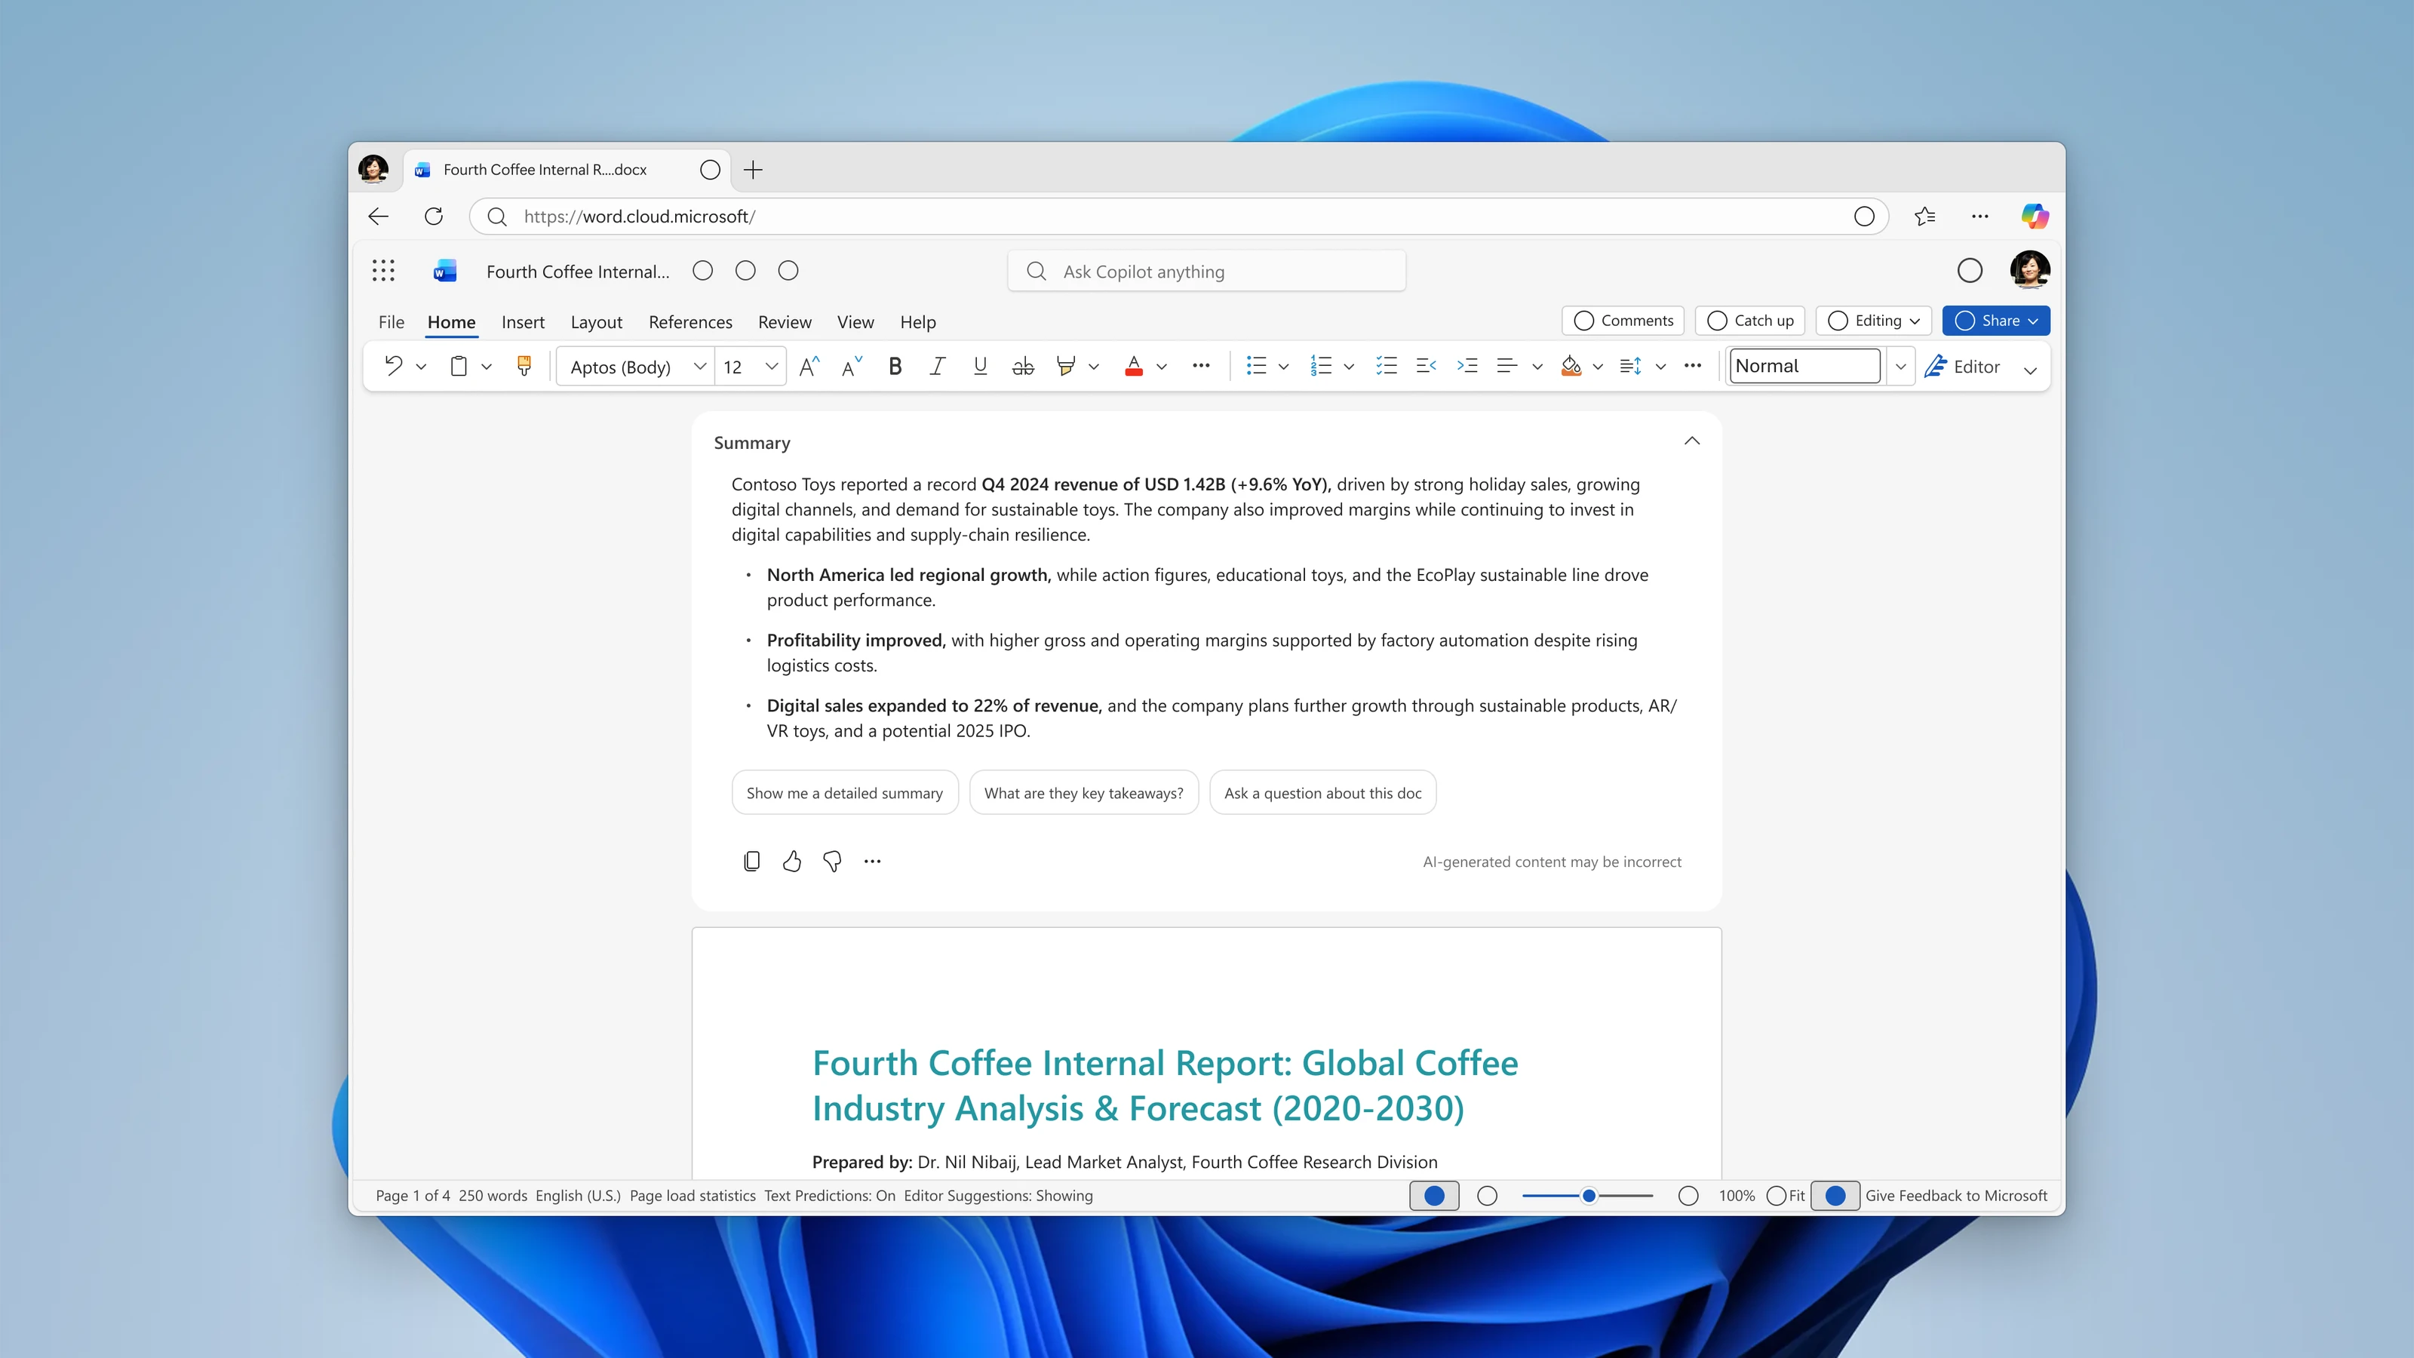Click the zoom slider handle
The height and width of the screenshot is (1358, 2414).
(x=1589, y=1196)
